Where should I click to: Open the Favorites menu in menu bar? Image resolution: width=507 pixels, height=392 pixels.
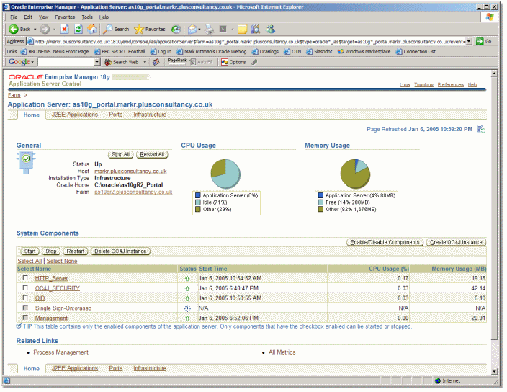tap(64, 17)
